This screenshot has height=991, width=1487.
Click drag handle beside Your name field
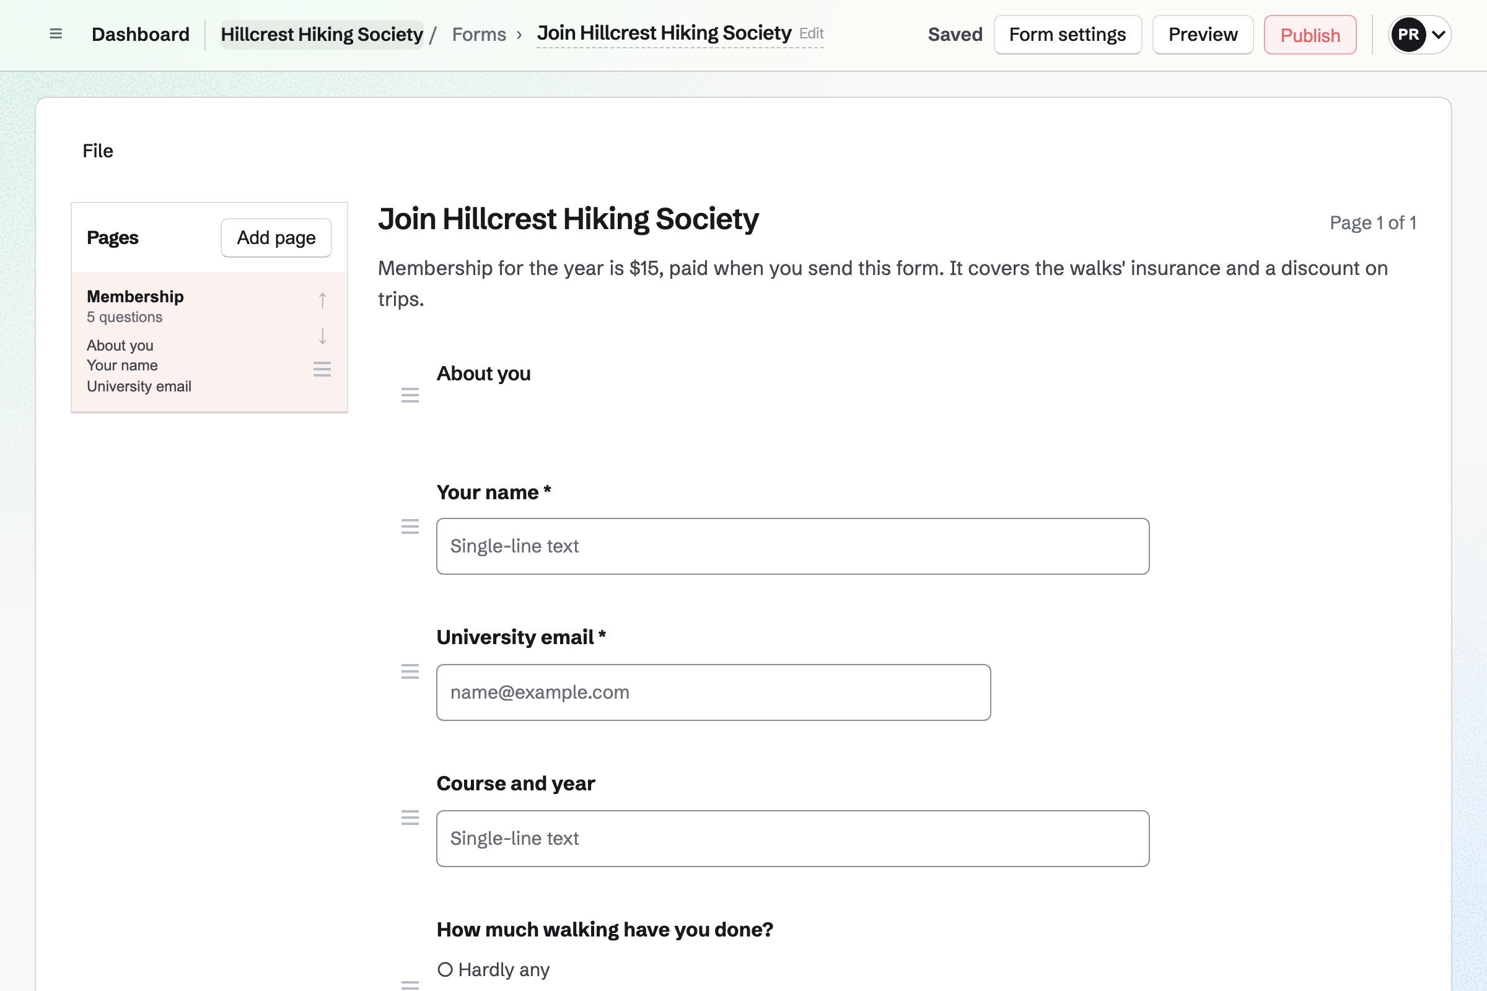tap(410, 526)
